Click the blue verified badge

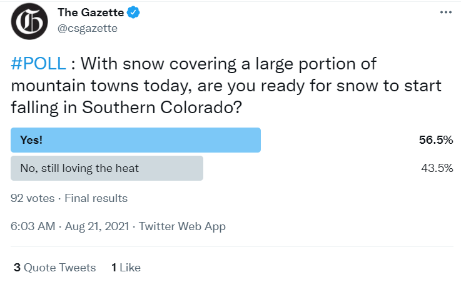pos(133,12)
